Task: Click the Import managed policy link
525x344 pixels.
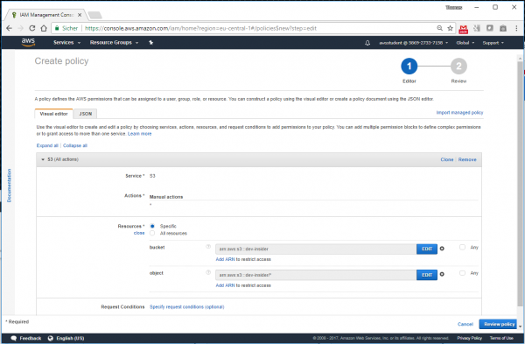Action: [459, 113]
